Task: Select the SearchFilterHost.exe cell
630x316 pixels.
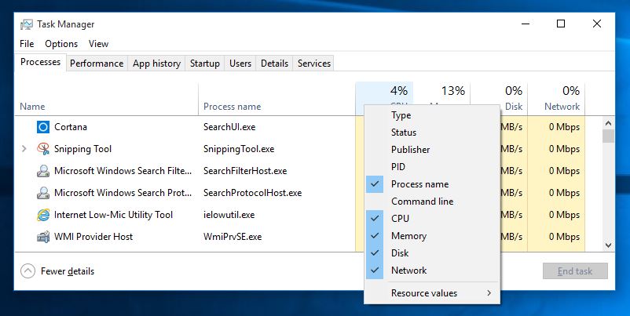Action: click(x=245, y=171)
